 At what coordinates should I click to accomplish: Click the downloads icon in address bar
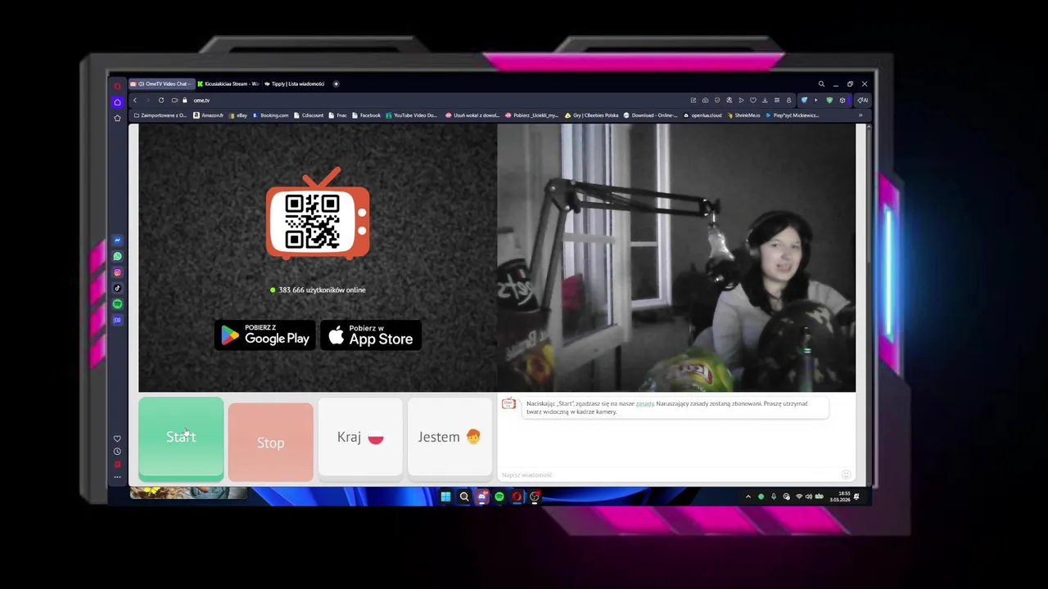(765, 100)
